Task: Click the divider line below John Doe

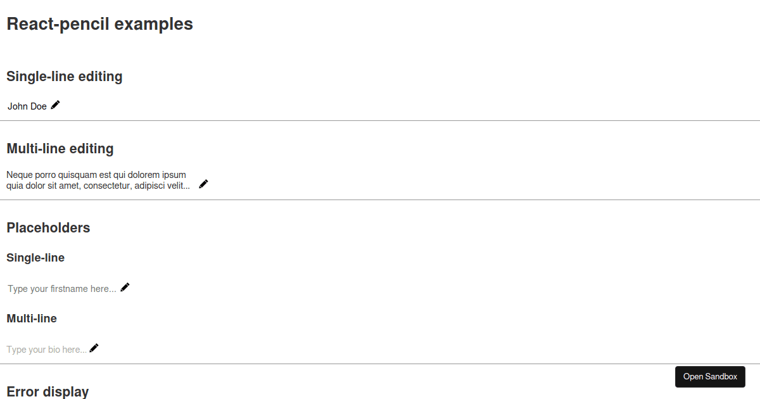Action: 380,120
